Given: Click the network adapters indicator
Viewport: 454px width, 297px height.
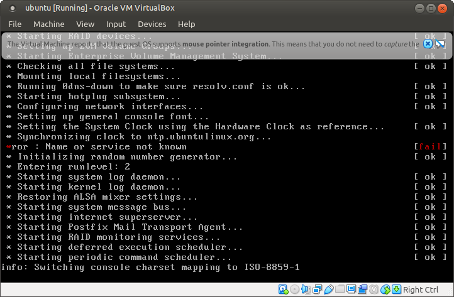Looking at the screenshot, I should (318, 289).
